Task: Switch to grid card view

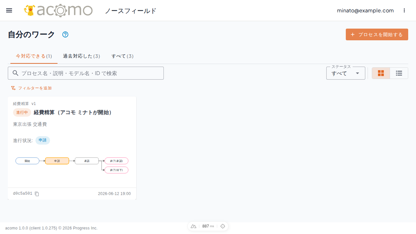Action: tap(381, 73)
